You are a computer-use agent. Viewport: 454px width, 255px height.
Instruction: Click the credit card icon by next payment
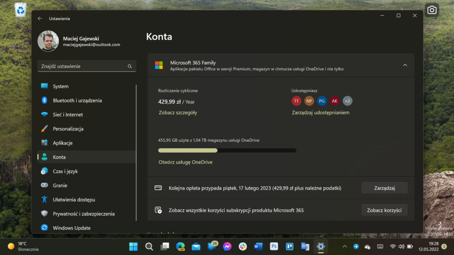click(158, 188)
